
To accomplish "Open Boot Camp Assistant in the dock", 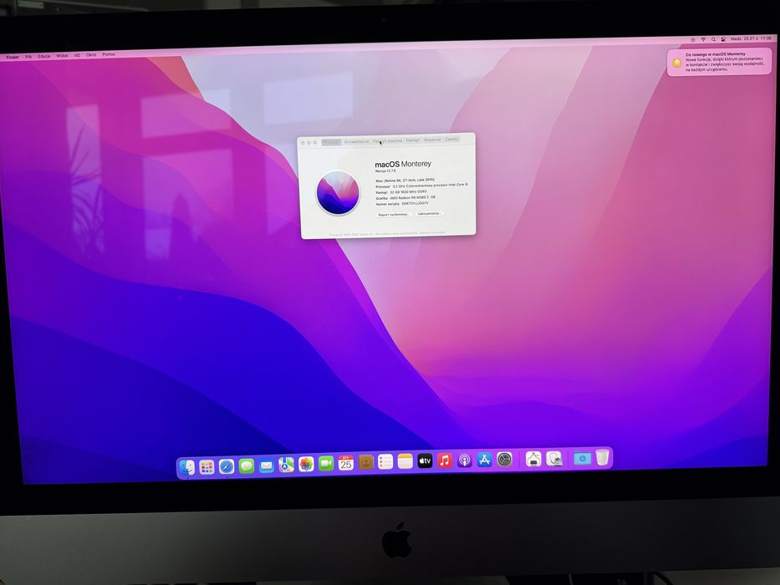I will [x=533, y=459].
